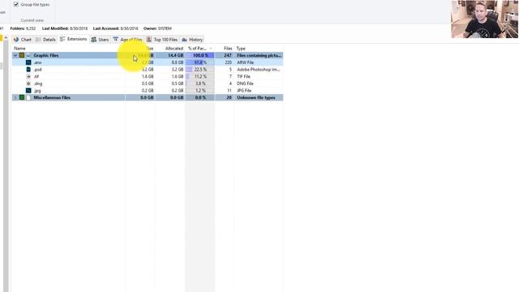519x292 pixels.
Task: Click the 'Owner: SYSTEM' info text
Action: pos(157,28)
